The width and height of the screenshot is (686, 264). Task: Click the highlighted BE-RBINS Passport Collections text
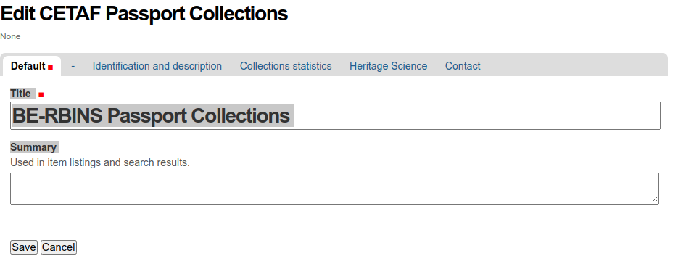[151, 115]
